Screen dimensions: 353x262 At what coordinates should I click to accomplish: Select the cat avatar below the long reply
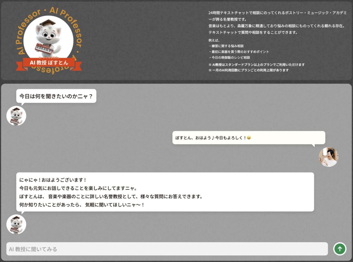click(x=16, y=224)
